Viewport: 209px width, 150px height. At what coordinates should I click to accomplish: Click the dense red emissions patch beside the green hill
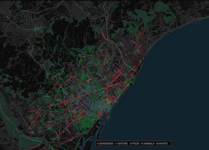tap(83, 113)
